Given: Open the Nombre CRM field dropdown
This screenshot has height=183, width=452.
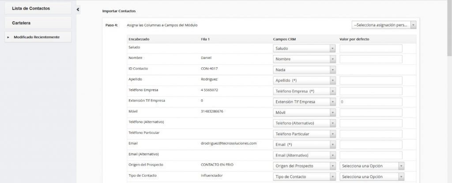Looking at the screenshot, I should (x=304, y=59).
